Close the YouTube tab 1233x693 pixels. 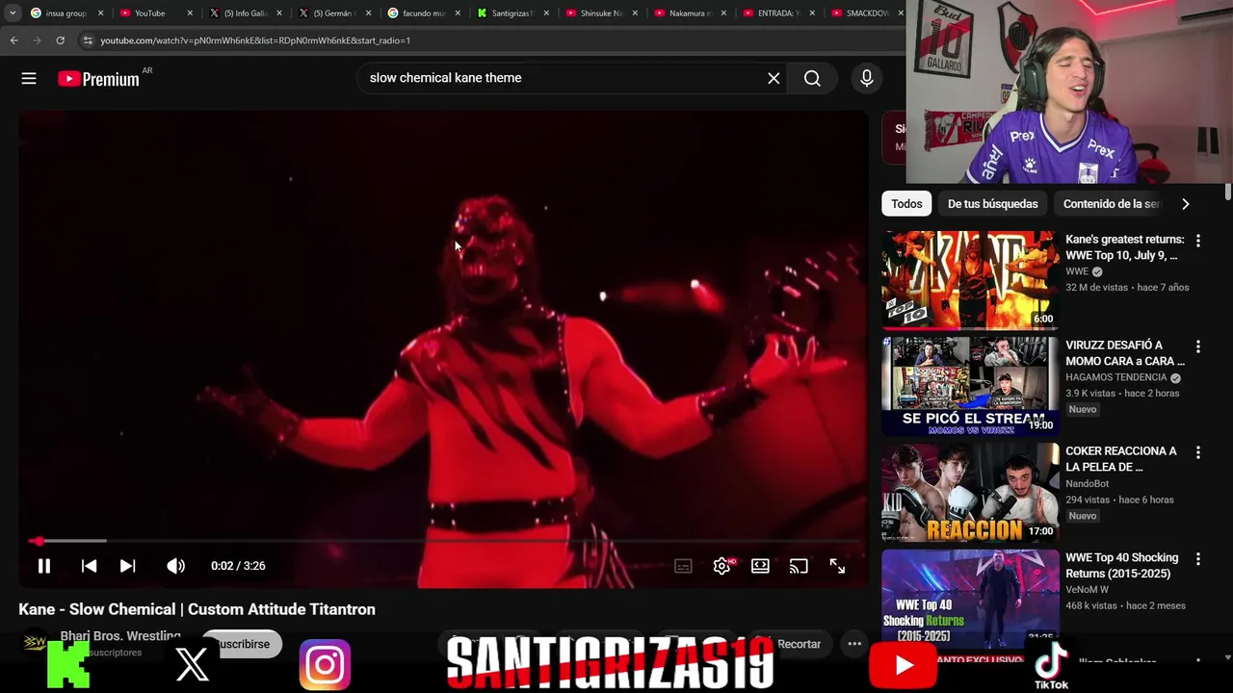tap(189, 13)
